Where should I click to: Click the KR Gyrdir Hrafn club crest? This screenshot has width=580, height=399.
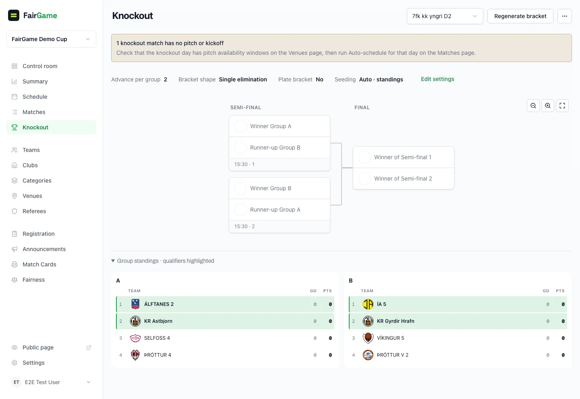(368, 321)
